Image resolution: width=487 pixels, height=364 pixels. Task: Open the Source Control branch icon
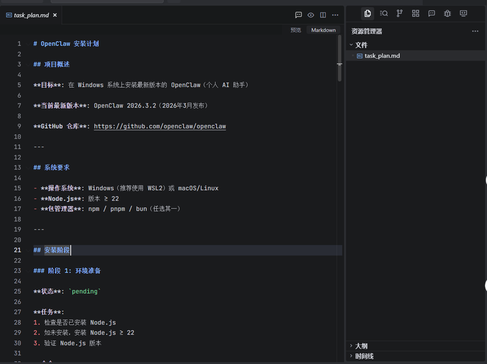pyautogui.click(x=400, y=14)
